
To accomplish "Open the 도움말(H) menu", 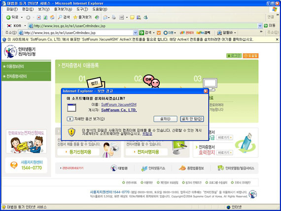I will [x=100, y=9].
